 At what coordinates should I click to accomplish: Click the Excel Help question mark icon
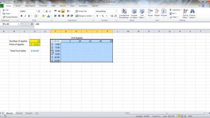click(203, 6)
